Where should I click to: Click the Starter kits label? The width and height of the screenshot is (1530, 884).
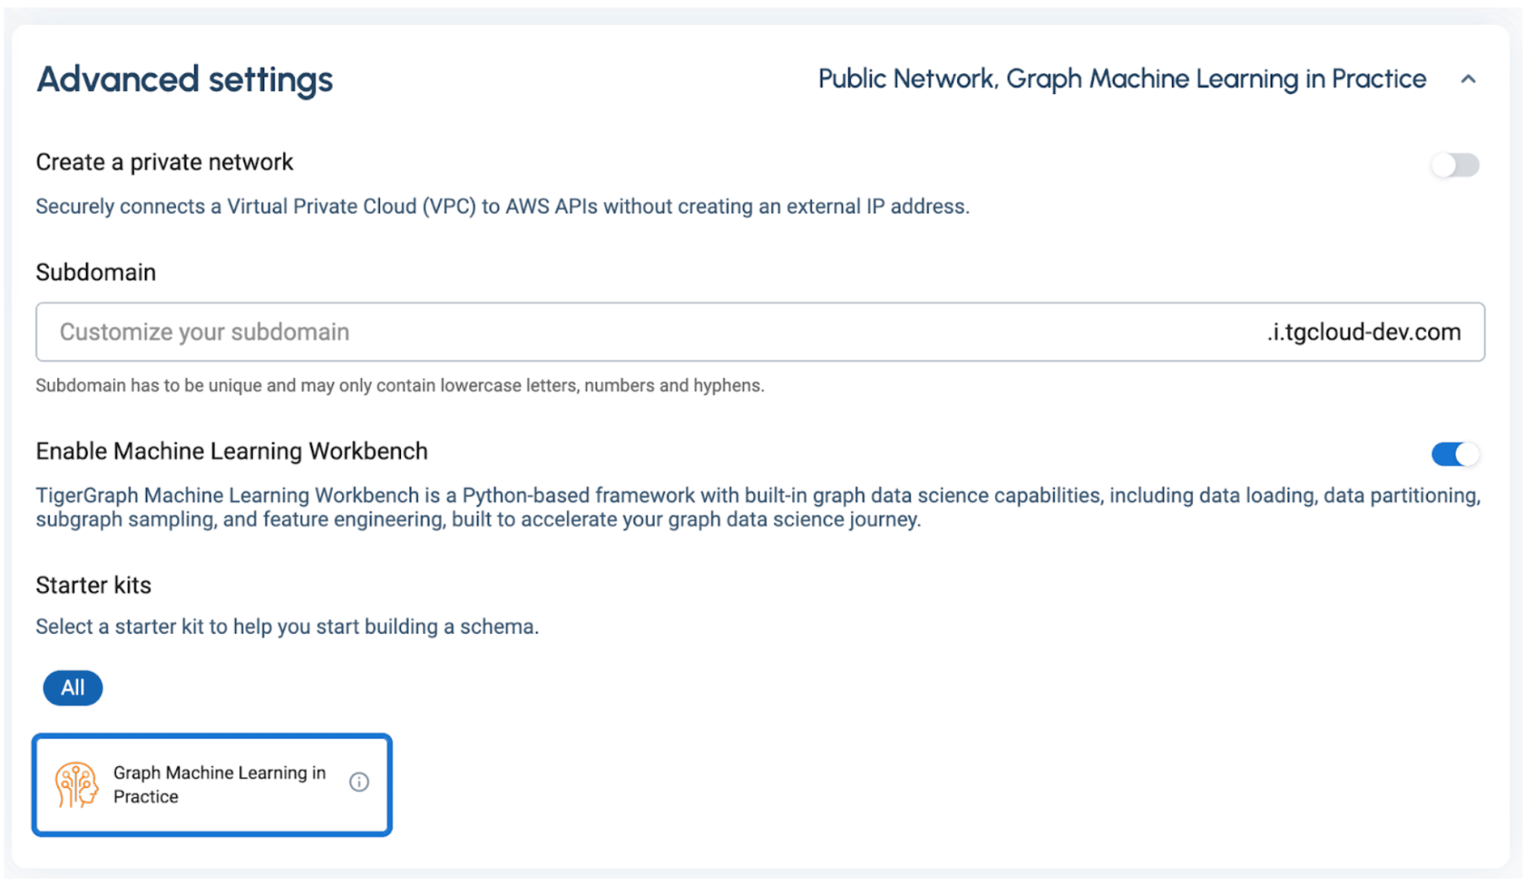[x=94, y=585]
